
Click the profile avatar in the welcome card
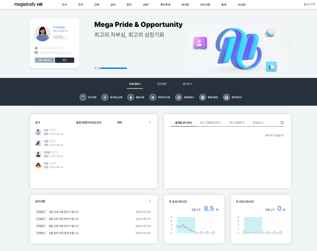point(42,34)
